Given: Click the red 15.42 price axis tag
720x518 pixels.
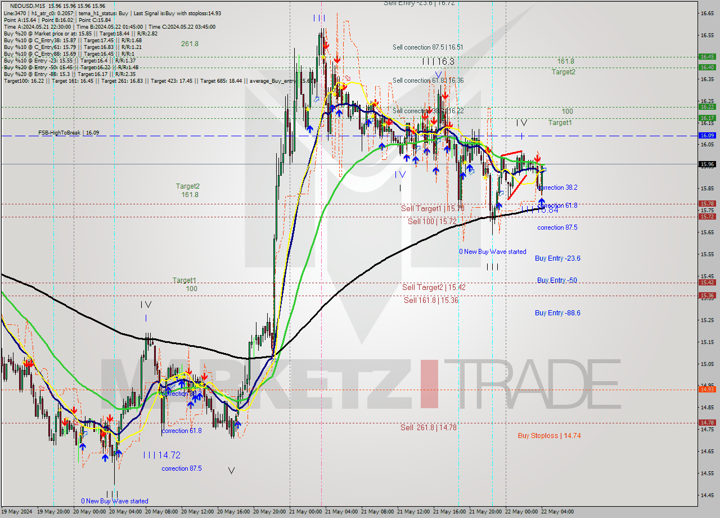Looking at the screenshot, I should pyautogui.click(x=707, y=282).
